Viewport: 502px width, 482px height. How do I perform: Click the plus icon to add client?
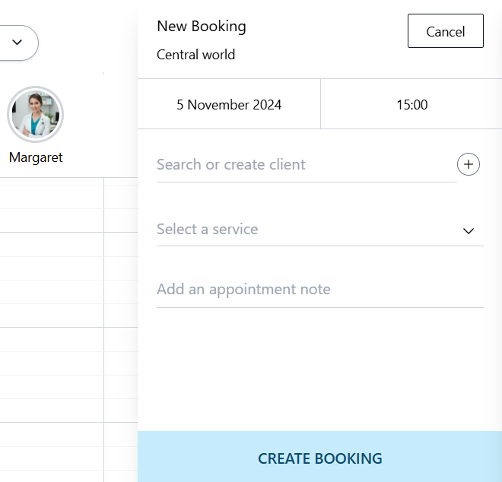469,164
